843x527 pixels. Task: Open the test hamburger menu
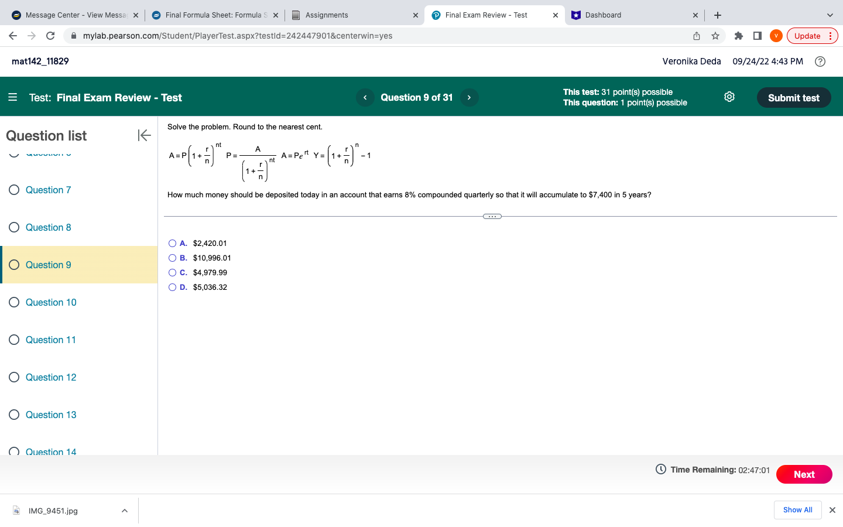pos(13,97)
